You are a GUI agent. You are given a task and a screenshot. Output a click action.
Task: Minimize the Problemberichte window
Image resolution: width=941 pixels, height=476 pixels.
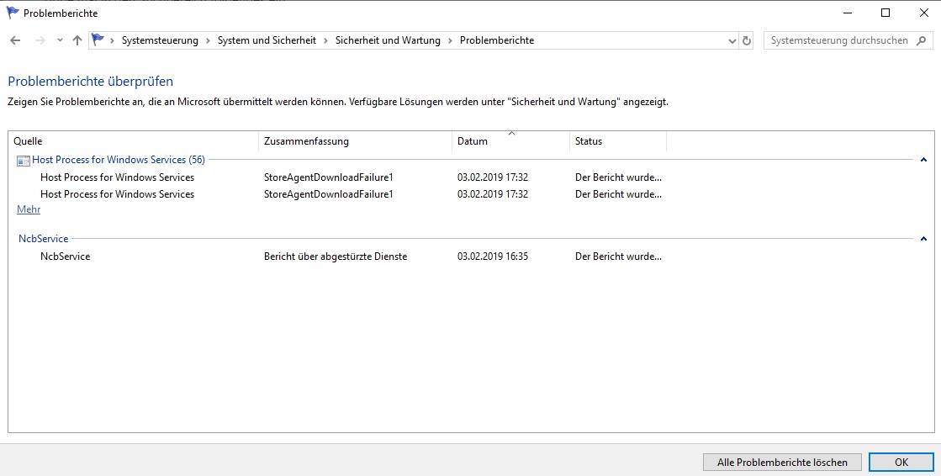pos(848,13)
